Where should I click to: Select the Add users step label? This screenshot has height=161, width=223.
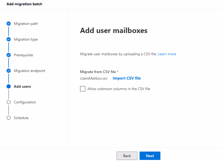pyautogui.click(x=22, y=86)
